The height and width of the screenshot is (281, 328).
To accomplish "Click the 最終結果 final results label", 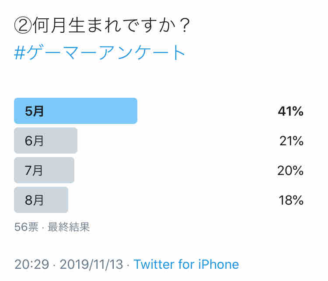I will (69, 227).
